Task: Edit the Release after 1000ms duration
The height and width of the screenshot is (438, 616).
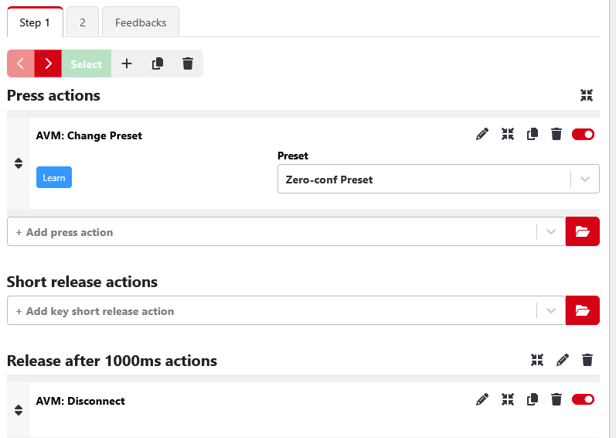Action: tap(563, 360)
